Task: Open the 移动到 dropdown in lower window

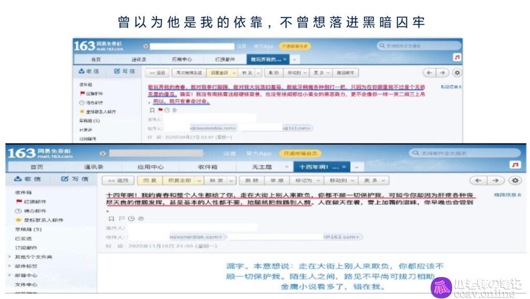Action: coord(341,181)
